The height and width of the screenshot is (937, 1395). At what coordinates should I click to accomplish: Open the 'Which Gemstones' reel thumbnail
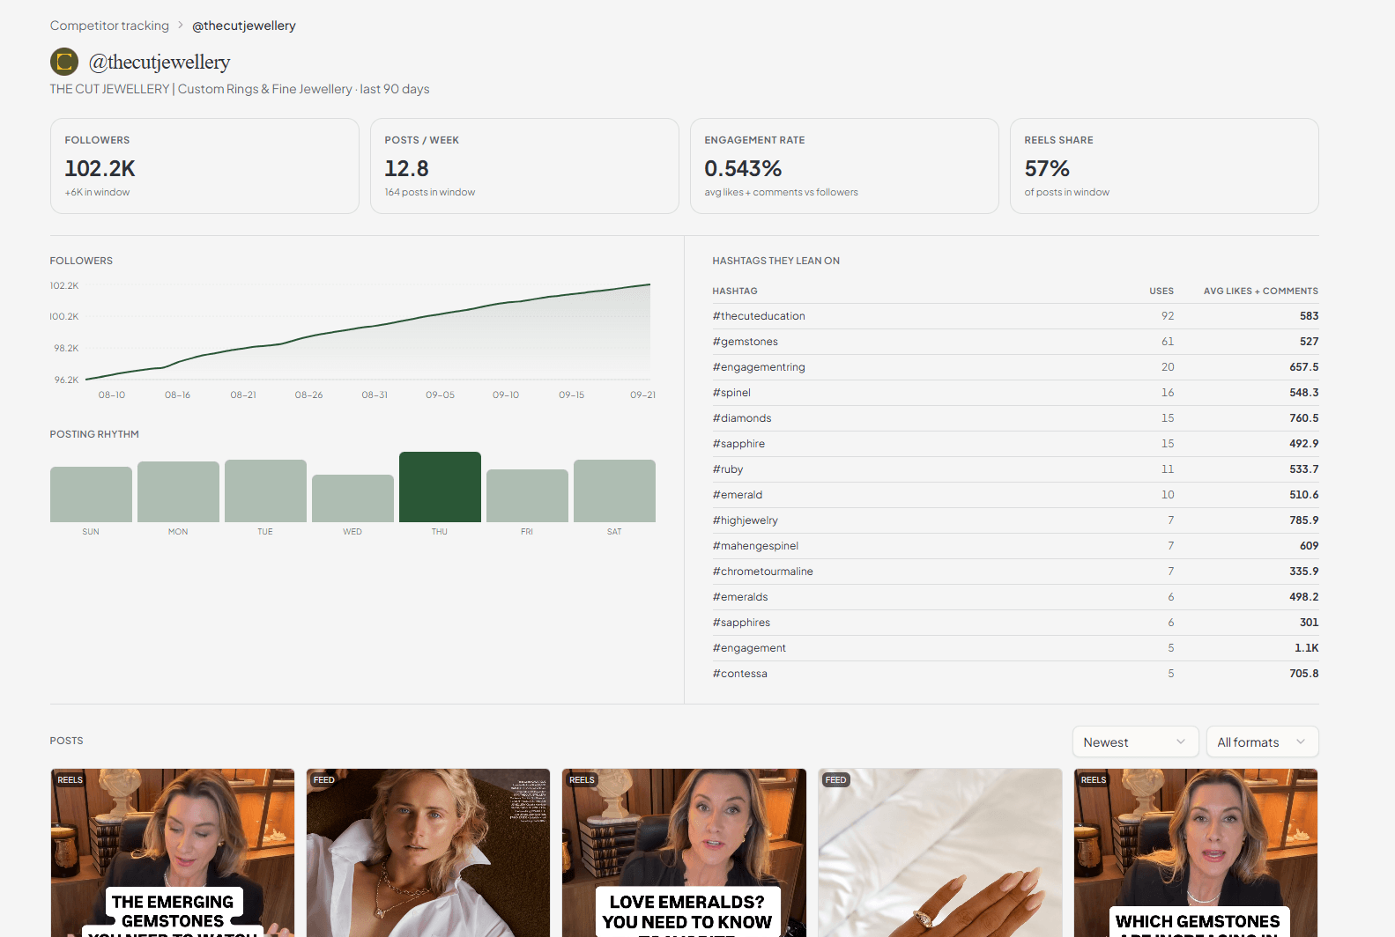pyautogui.click(x=1196, y=852)
